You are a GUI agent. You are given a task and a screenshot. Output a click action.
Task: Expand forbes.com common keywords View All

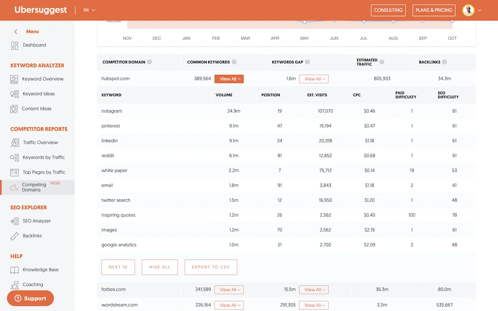(x=229, y=290)
